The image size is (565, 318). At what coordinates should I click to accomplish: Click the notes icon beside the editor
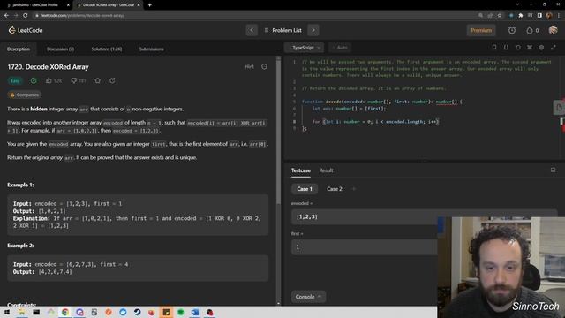pos(559,108)
